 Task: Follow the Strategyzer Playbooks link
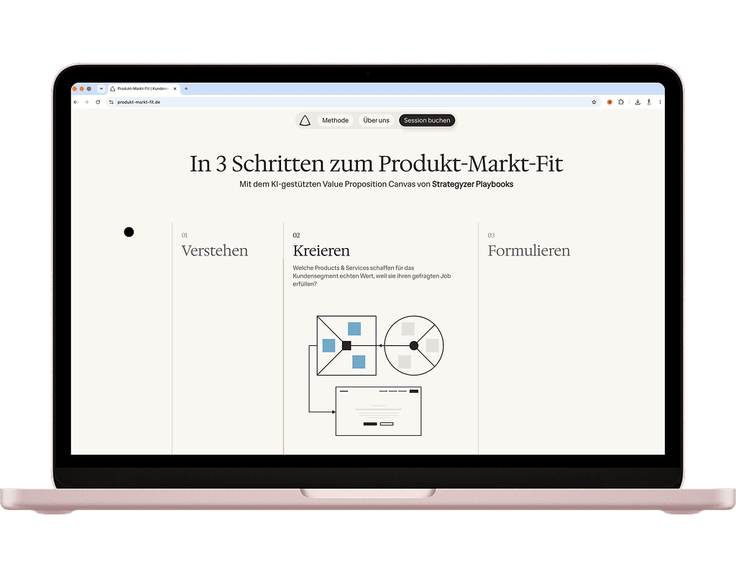pyautogui.click(x=472, y=184)
